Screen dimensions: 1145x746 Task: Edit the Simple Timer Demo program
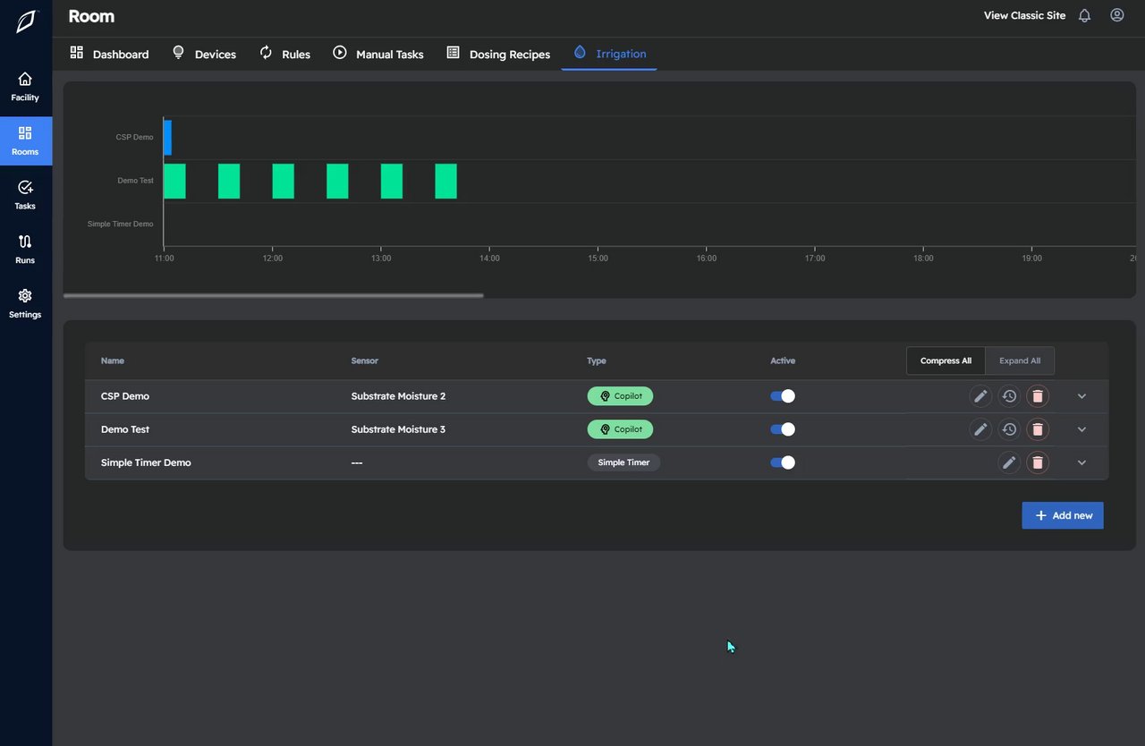pyautogui.click(x=1009, y=462)
